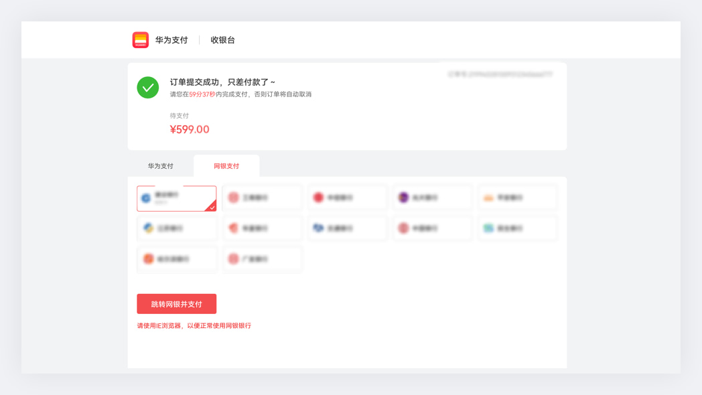
Task: Select the last bank option in the bottom row
Action: pos(262,259)
